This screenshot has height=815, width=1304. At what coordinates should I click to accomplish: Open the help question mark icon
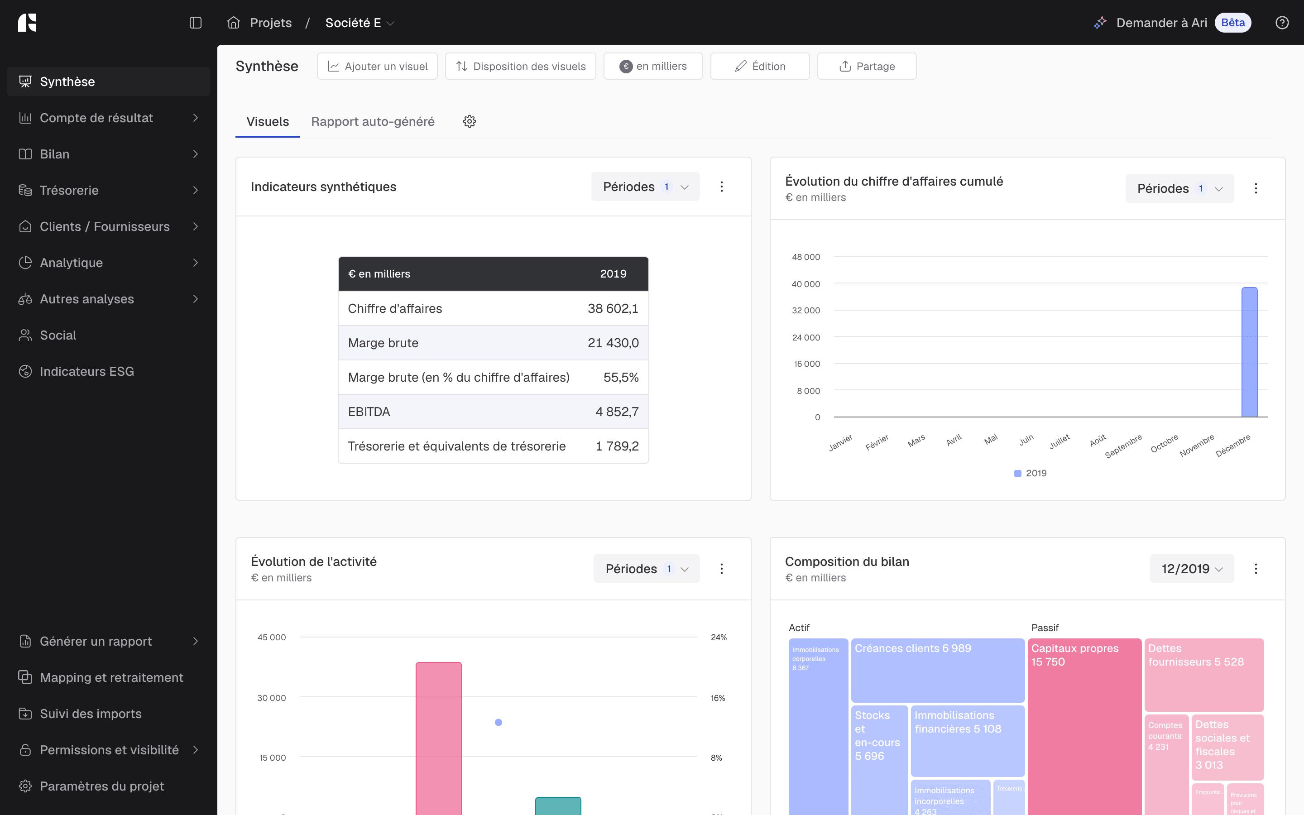click(1282, 23)
